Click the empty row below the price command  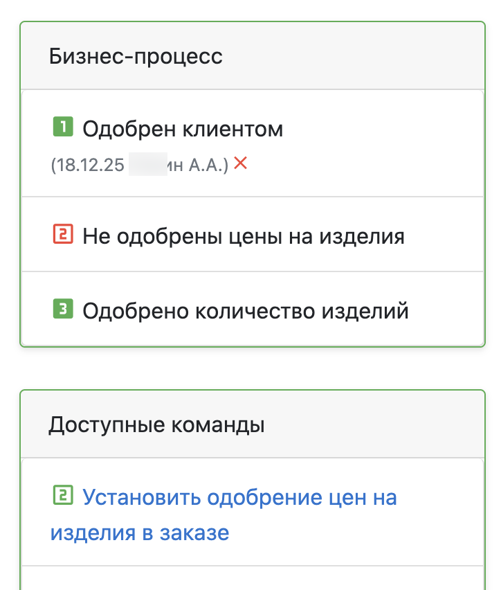pyautogui.click(x=252, y=579)
